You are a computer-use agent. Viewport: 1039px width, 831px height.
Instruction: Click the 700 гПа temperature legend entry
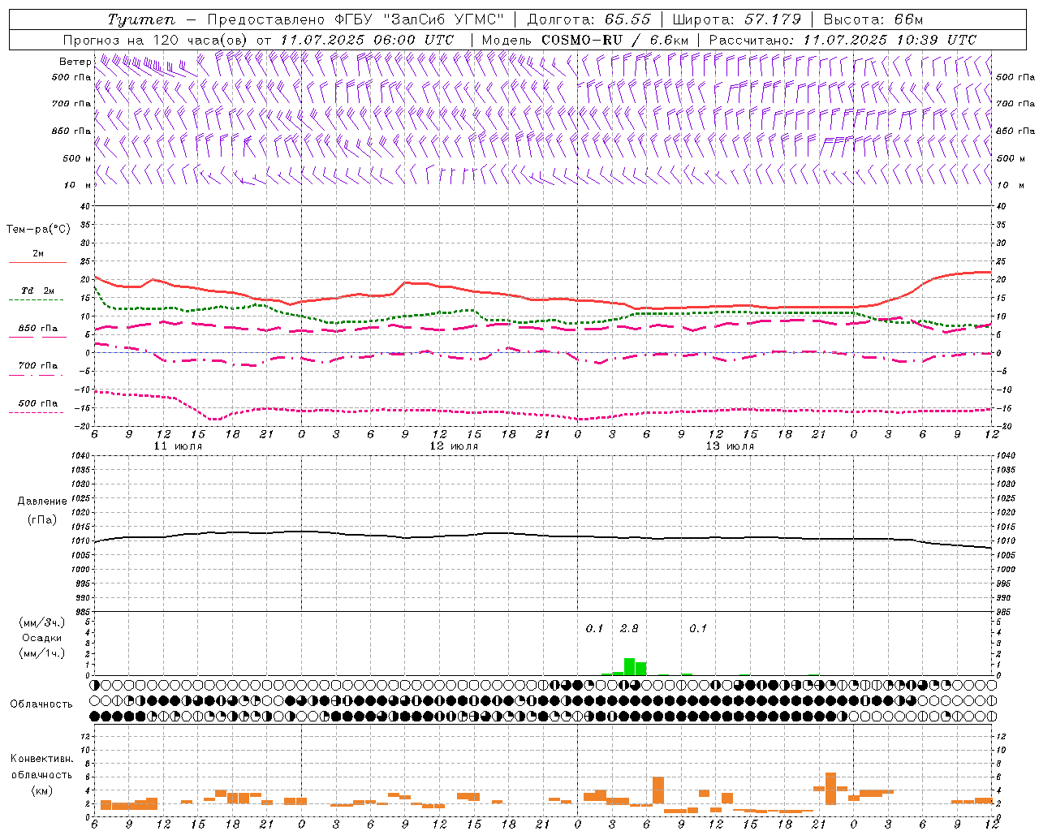[x=37, y=368]
